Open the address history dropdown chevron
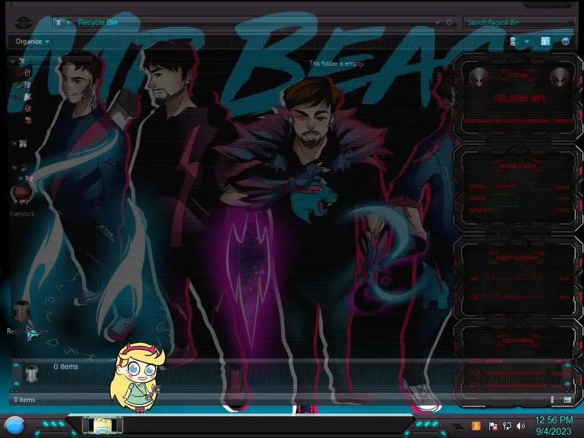This screenshot has width=584, height=438. (437, 22)
